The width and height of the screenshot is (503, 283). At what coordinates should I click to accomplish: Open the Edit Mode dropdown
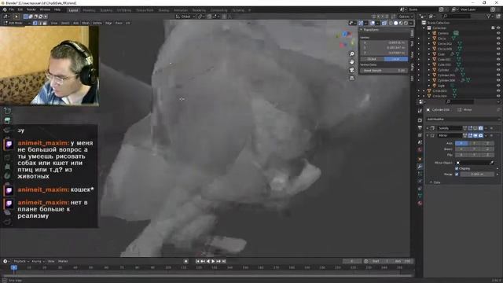point(17,23)
